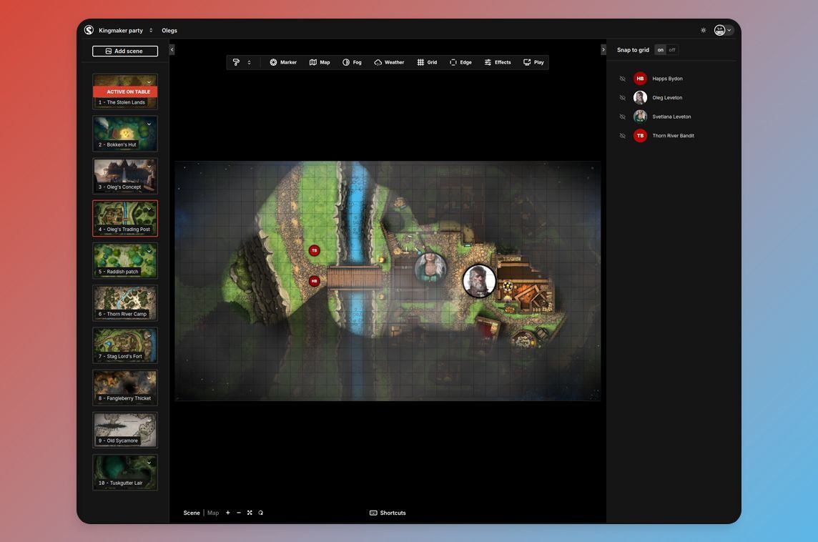This screenshot has height=542, width=818.
Task: Zoom in with the plus icon
Action: [228, 513]
